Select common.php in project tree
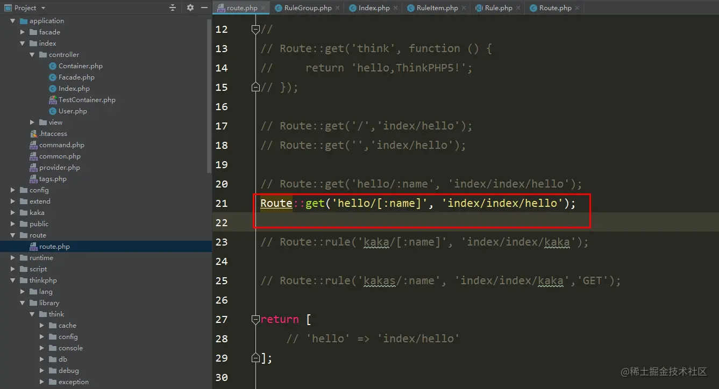Viewport: 719px width, 389px height. pyautogui.click(x=60, y=156)
